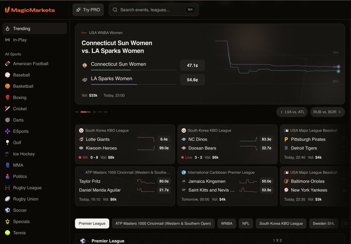Select the South Korea KBO League tab
This screenshot has height=244, width=351.
tap(281, 223)
